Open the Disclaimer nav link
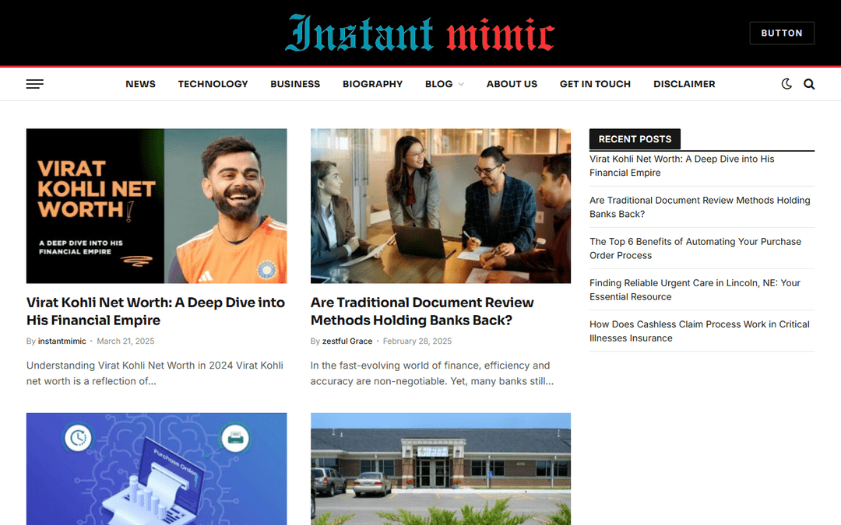Viewport: 841px width, 525px height. point(684,84)
